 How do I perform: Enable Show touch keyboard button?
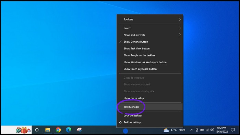tap(150, 69)
